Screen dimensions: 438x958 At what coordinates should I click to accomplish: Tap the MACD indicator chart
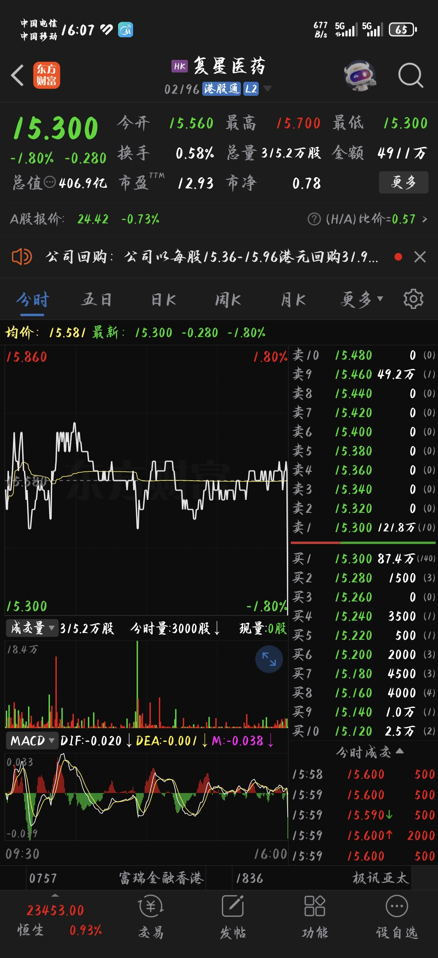(146, 796)
